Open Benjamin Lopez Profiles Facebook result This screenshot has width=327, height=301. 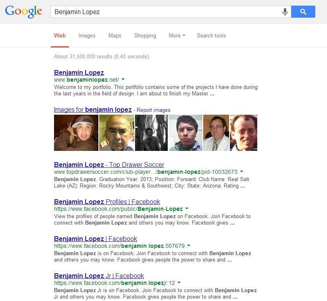coord(107,202)
